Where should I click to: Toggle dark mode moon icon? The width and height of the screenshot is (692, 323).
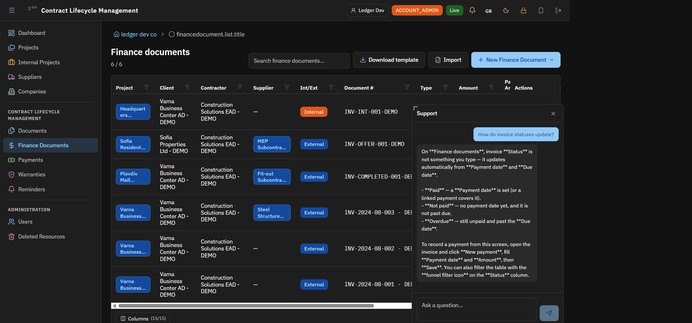[506, 10]
